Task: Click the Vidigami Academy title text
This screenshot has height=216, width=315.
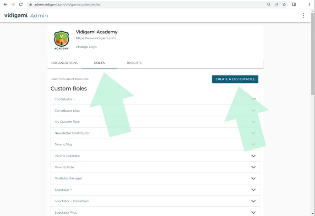Action: click(97, 32)
